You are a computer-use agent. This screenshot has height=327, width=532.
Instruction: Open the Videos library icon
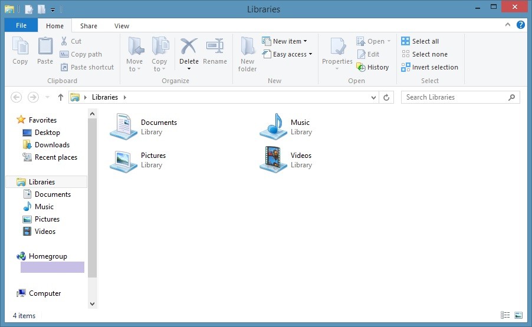274,160
